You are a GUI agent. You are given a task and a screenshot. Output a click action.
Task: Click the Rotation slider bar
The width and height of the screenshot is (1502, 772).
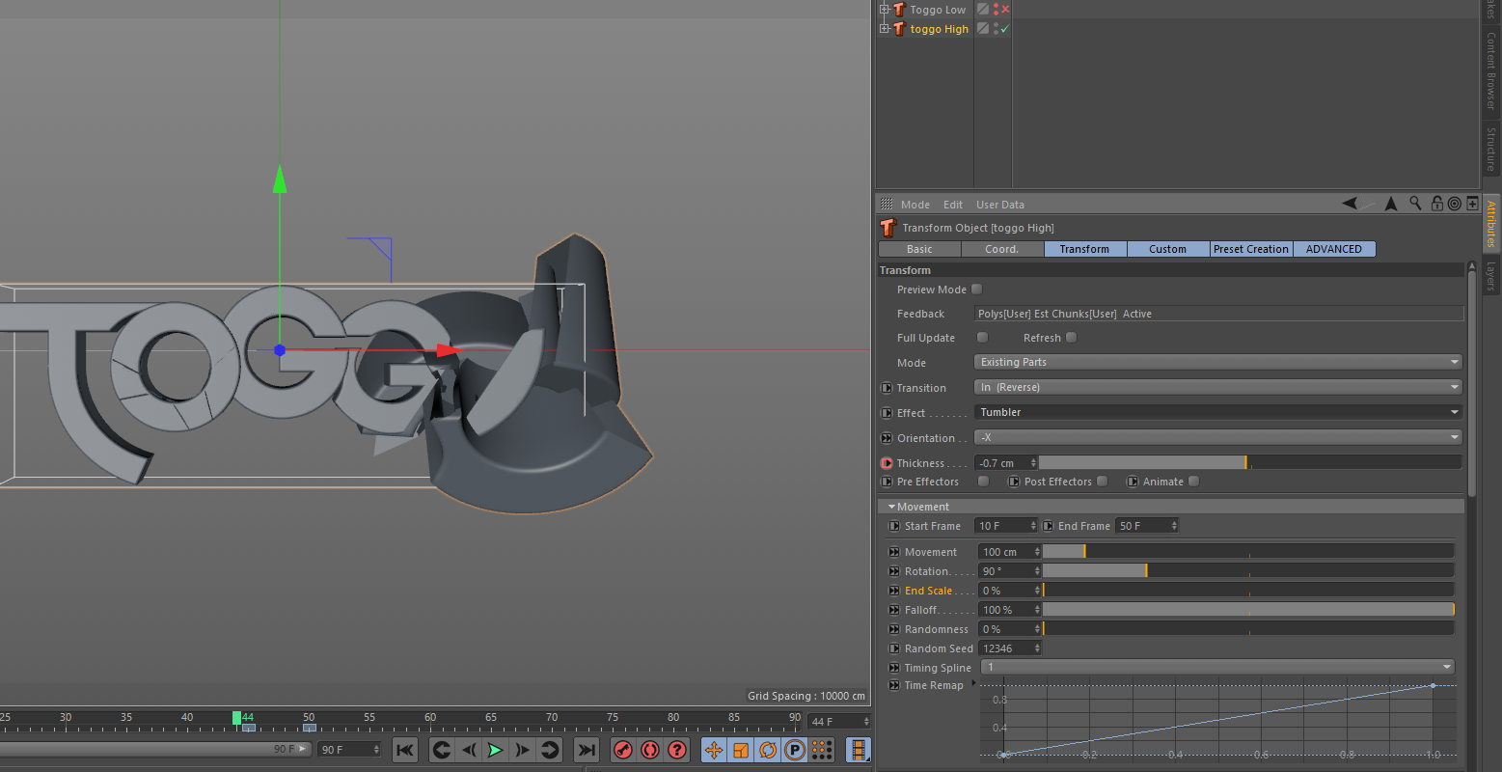point(1247,571)
